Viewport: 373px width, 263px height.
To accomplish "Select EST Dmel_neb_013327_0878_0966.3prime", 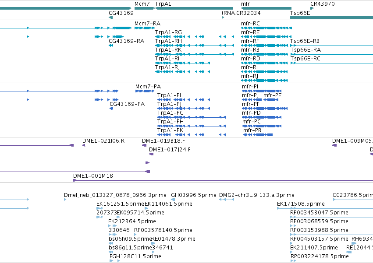I will click(x=115, y=195).
